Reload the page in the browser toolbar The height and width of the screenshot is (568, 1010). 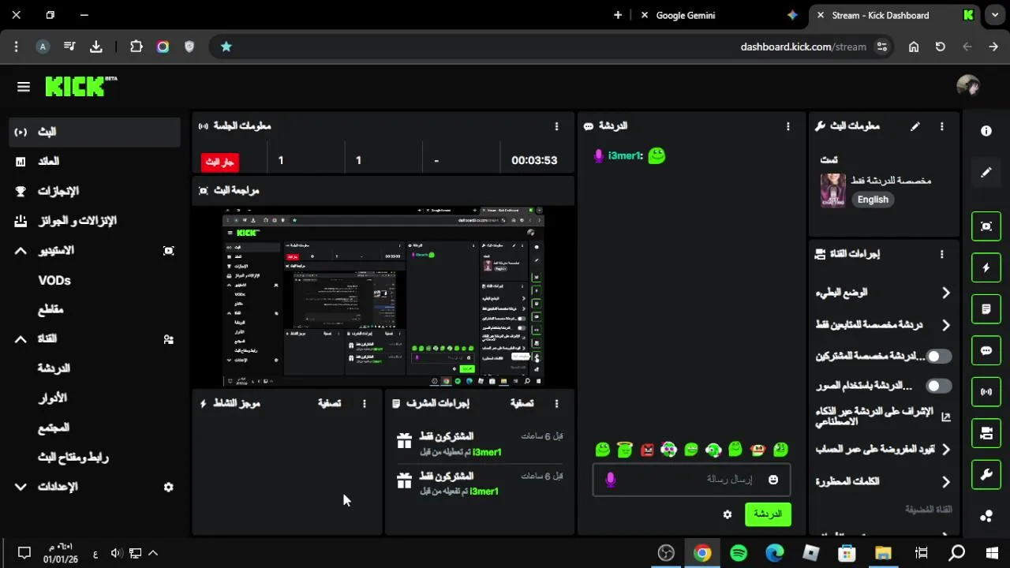click(940, 47)
